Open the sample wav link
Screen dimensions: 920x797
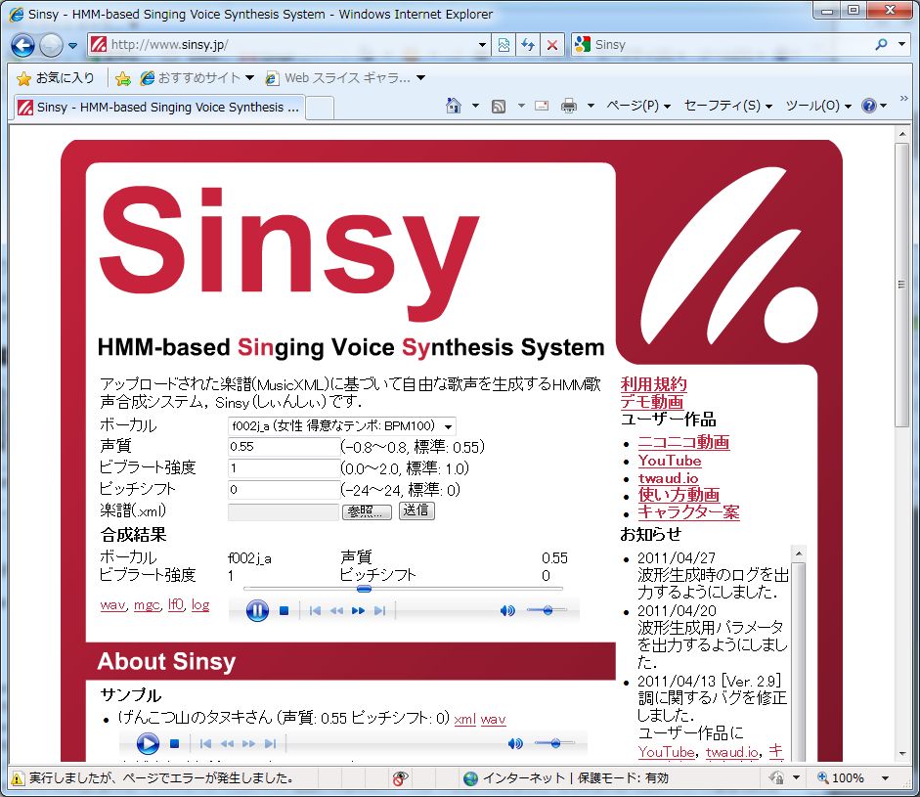[x=493, y=719]
